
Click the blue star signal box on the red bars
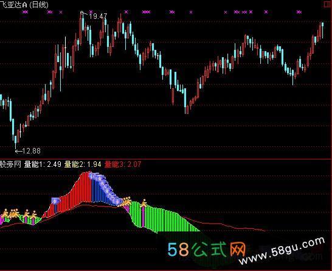(56, 200)
